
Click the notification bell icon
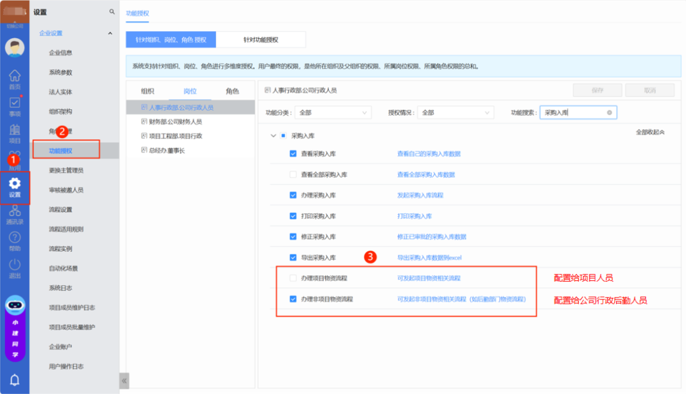pos(15,379)
